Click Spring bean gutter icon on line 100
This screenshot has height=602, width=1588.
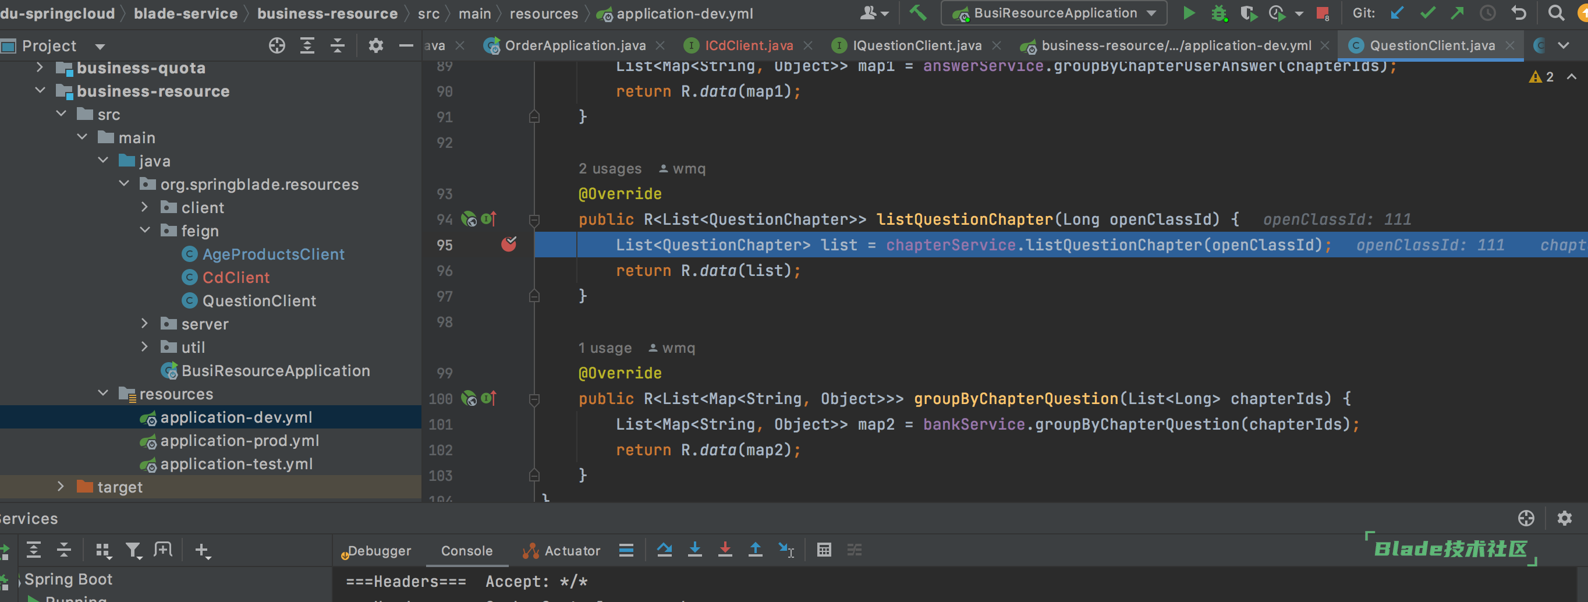[469, 398]
